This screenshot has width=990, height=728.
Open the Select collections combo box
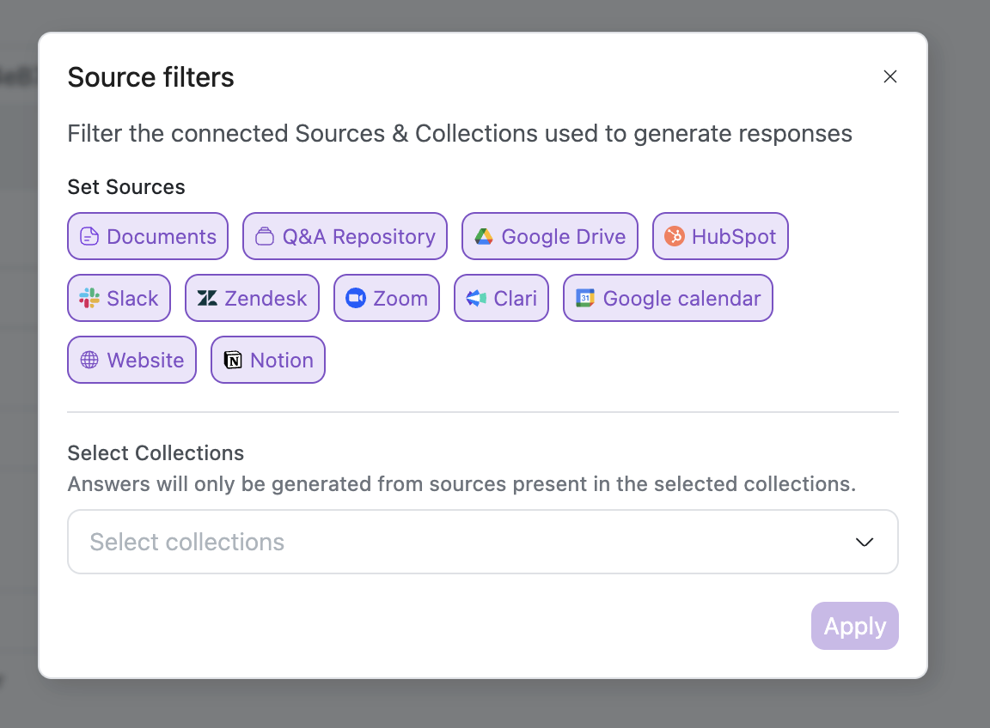click(464, 543)
